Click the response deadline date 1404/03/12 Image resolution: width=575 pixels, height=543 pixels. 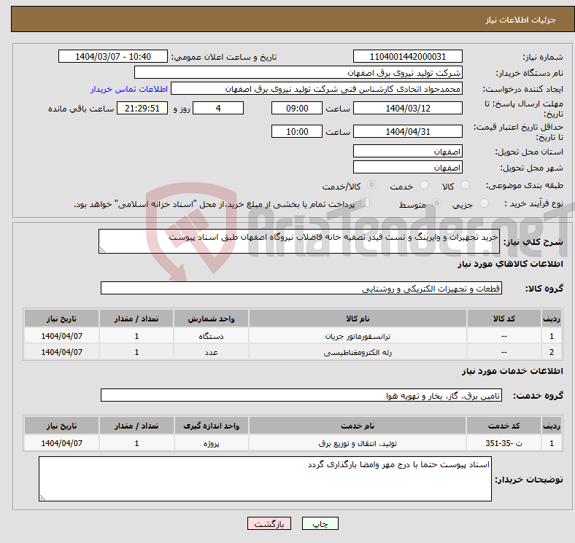coord(407,108)
